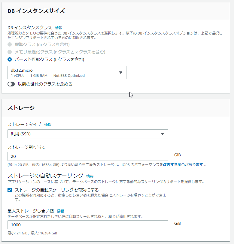Screen dimensions: 234x244
Task: Open 情報 link next to ストレージタイプ
Action: pos(48,125)
